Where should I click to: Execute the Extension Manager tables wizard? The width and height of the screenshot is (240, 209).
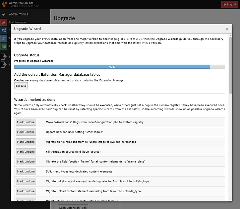point(21,86)
